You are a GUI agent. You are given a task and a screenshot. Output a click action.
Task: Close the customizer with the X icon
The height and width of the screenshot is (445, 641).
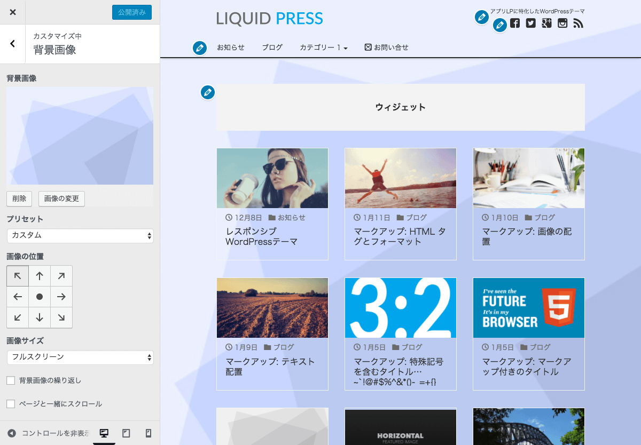click(x=13, y=12)
